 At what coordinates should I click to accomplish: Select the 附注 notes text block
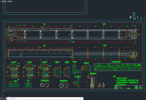(x=126, y=80)
